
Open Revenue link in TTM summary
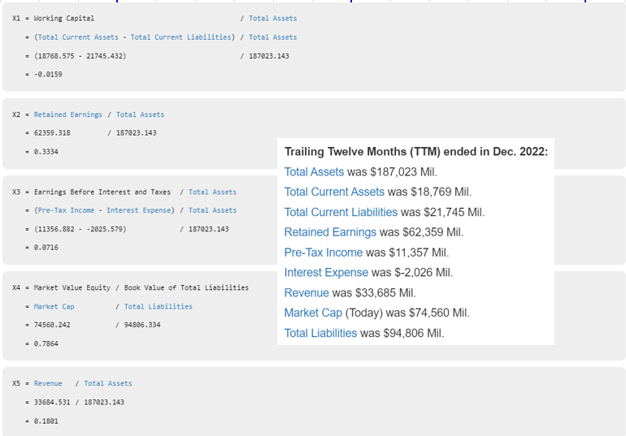[306, 293]
